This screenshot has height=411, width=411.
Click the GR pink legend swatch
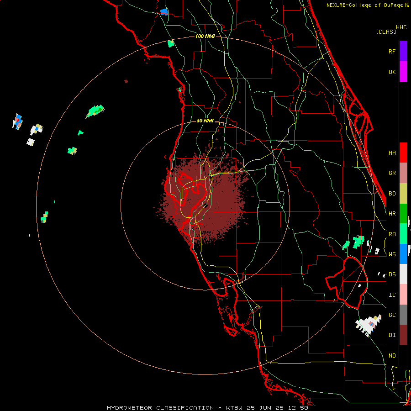(x=403, y=173)
